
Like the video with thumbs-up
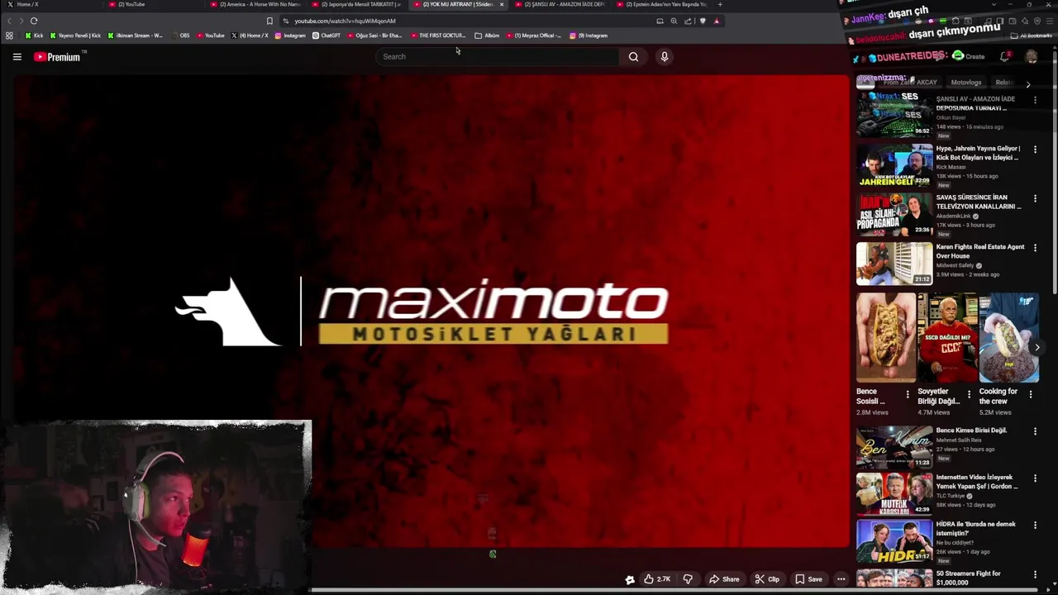[x=658, y=579]
